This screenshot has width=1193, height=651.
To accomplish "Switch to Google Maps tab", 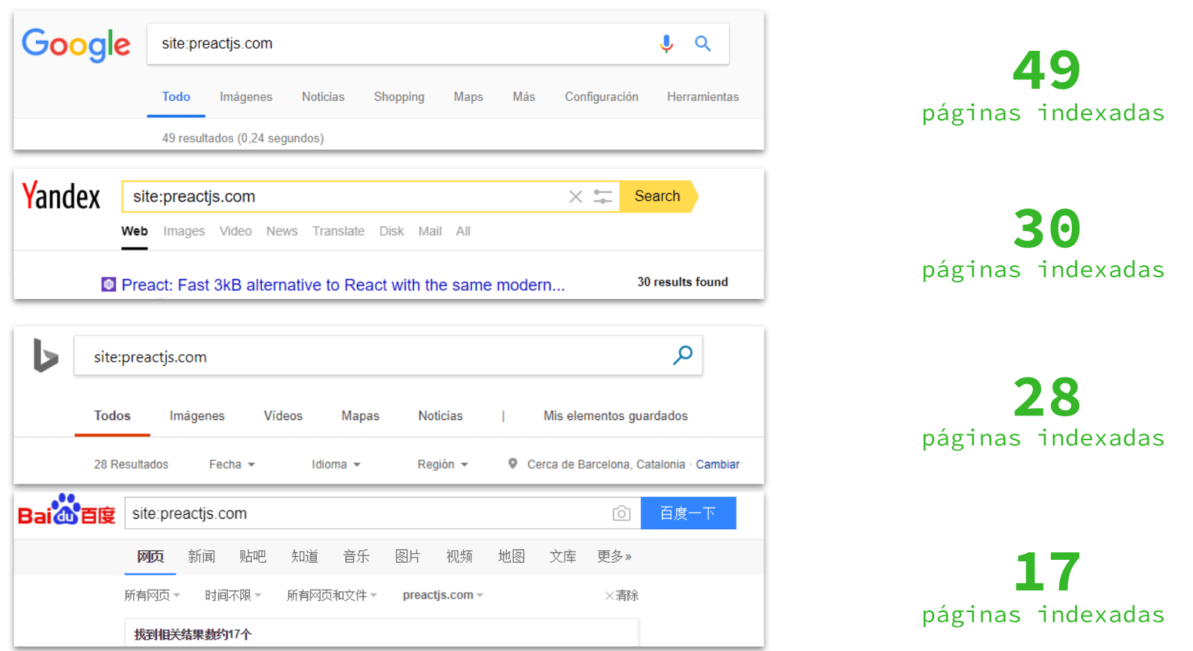I will point(468,97).
